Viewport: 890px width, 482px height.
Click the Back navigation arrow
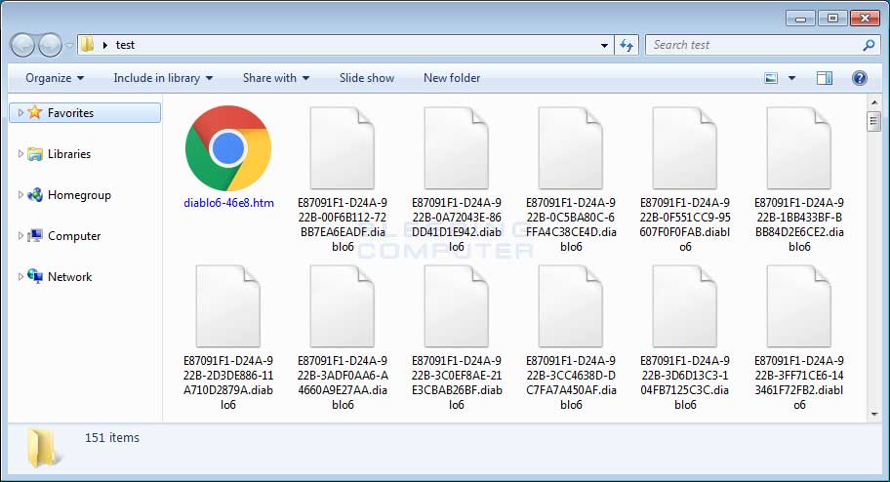tap(23, 46)
